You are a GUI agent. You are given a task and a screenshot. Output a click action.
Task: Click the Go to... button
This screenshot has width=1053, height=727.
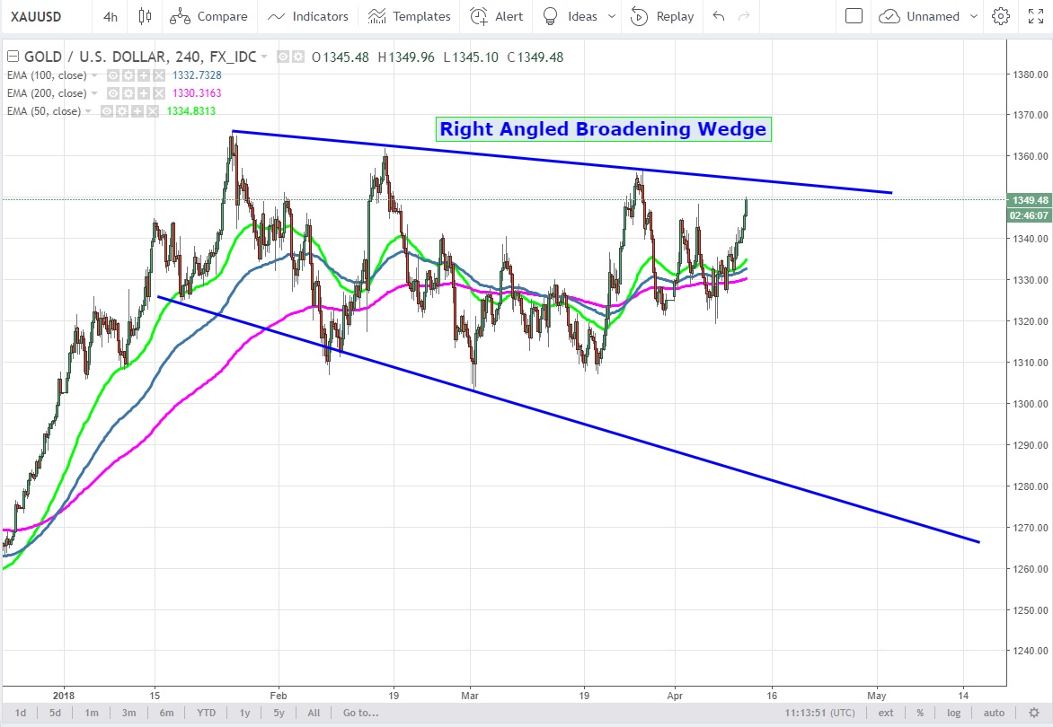point(360,713)
